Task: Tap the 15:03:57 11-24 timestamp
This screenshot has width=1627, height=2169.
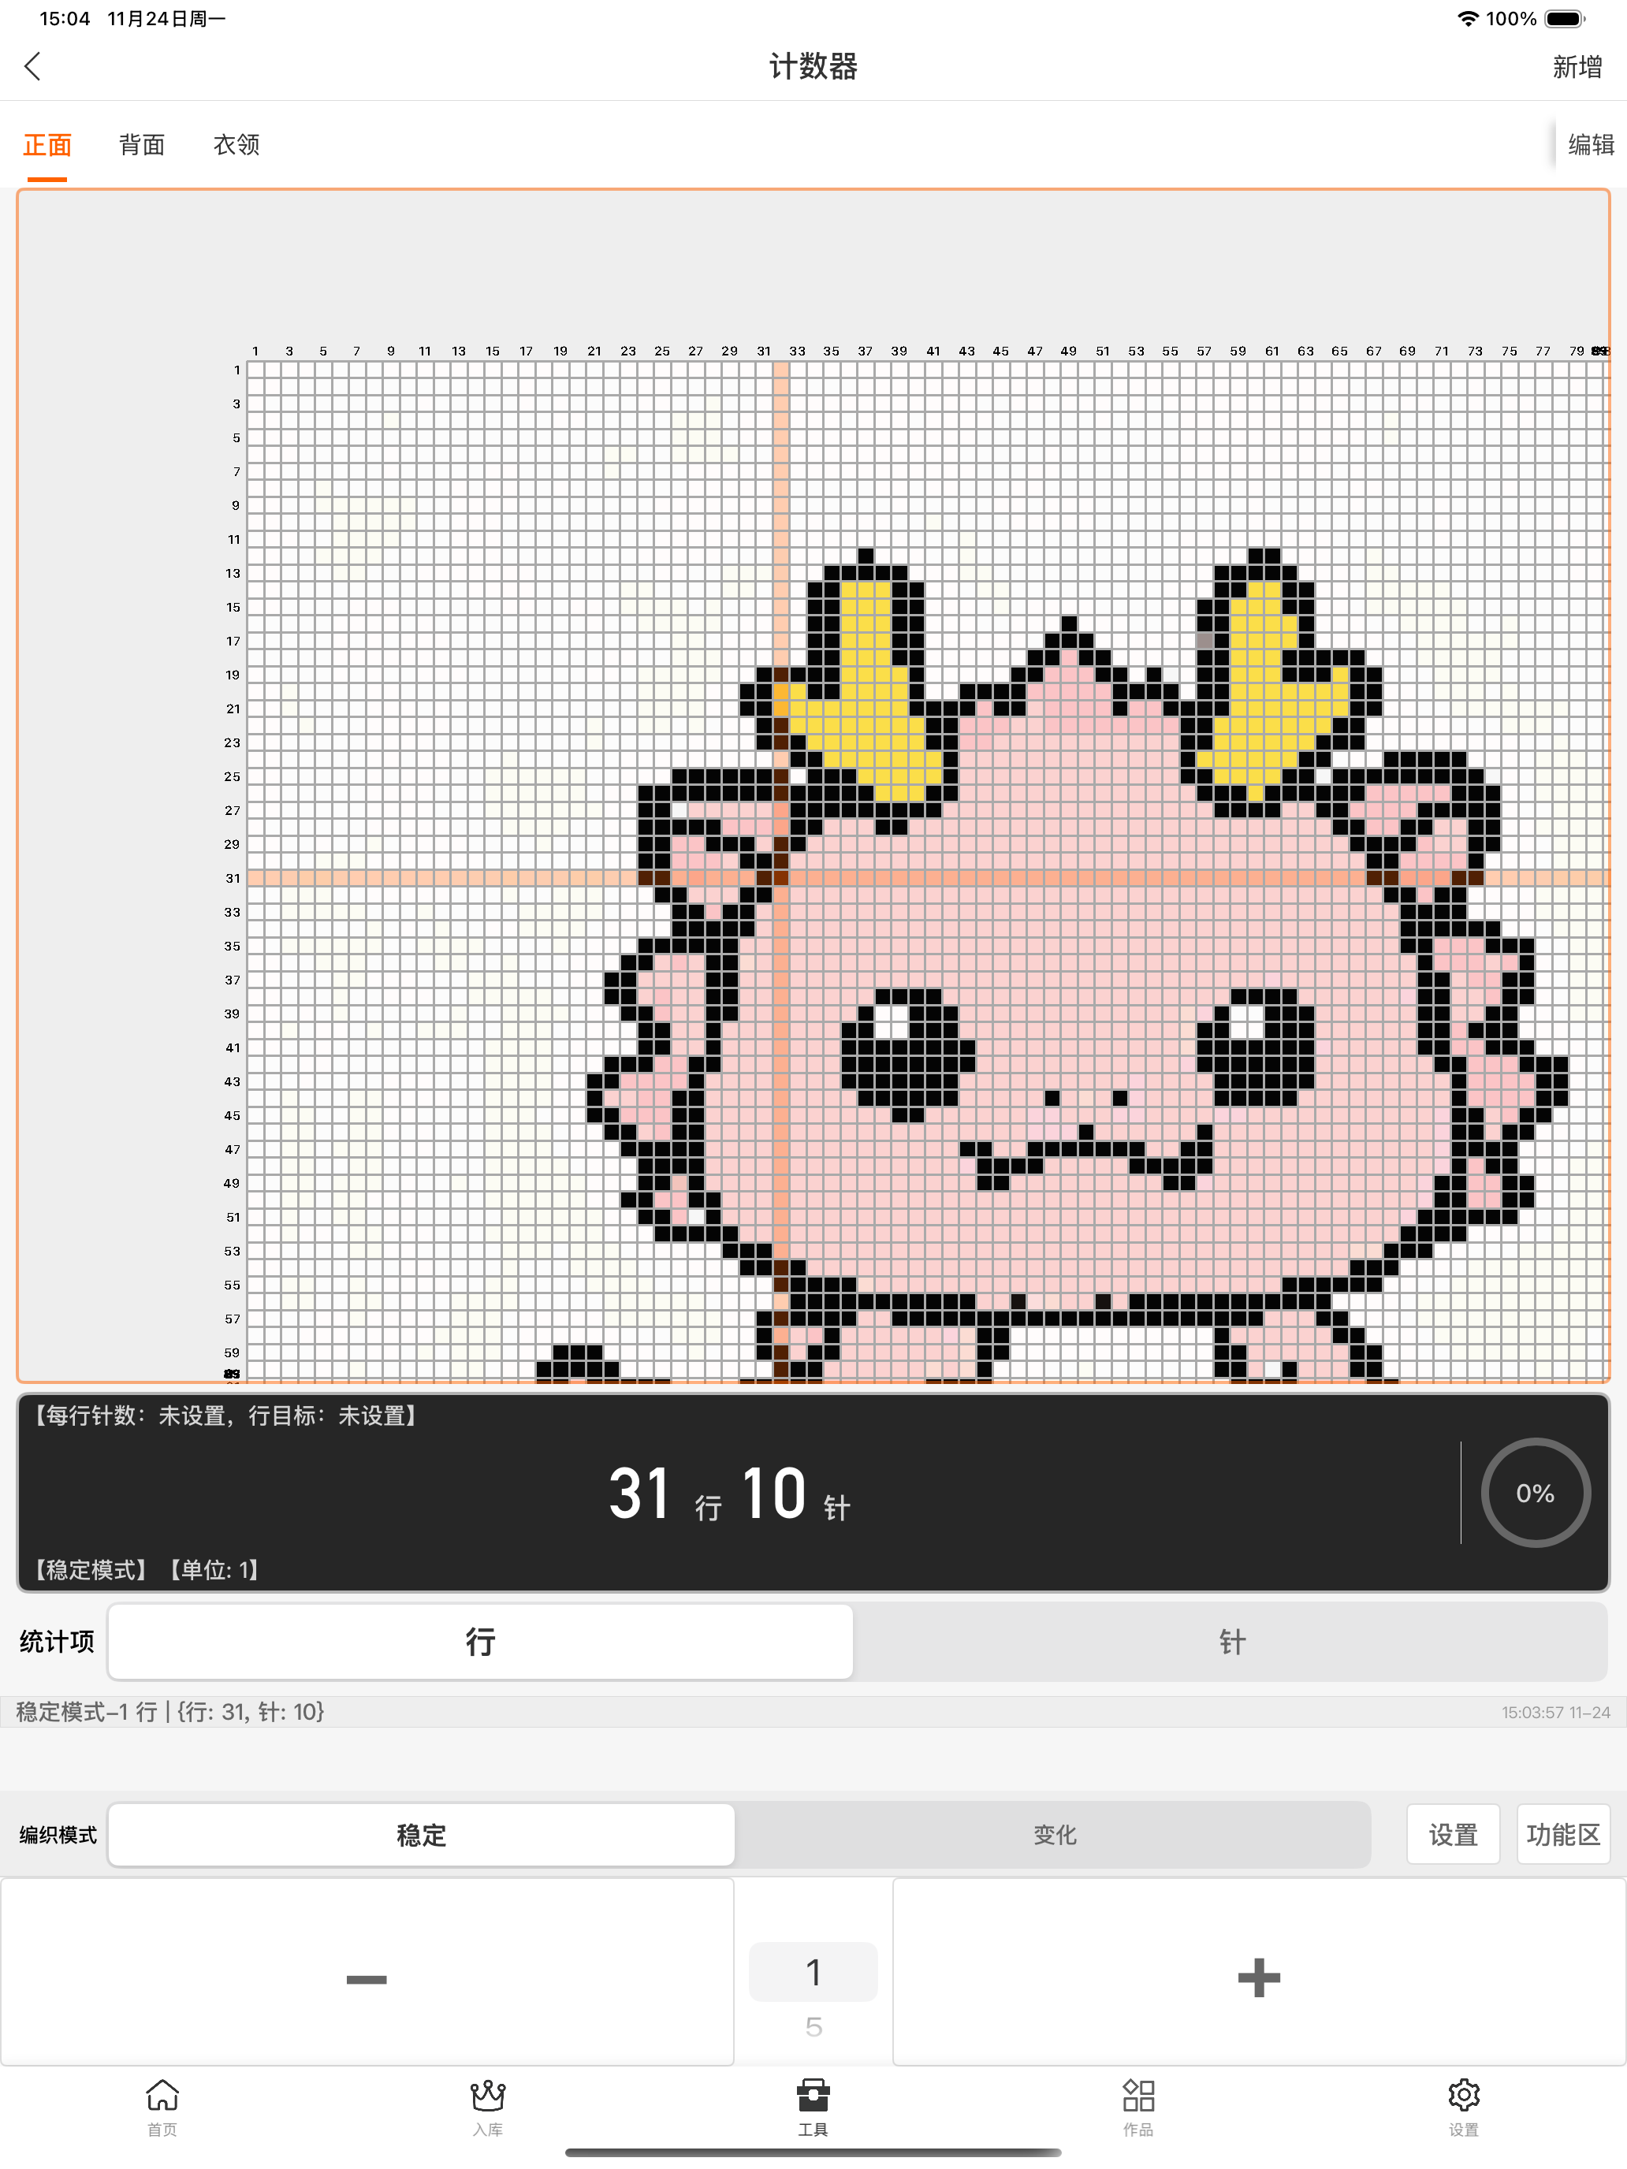Action: point(1555,1712)
